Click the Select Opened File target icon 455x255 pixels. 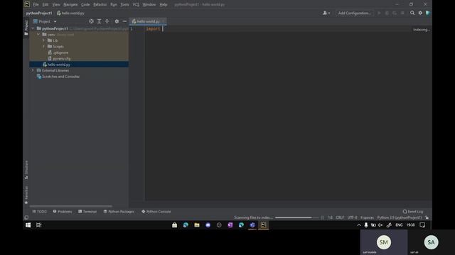[91, 21]
